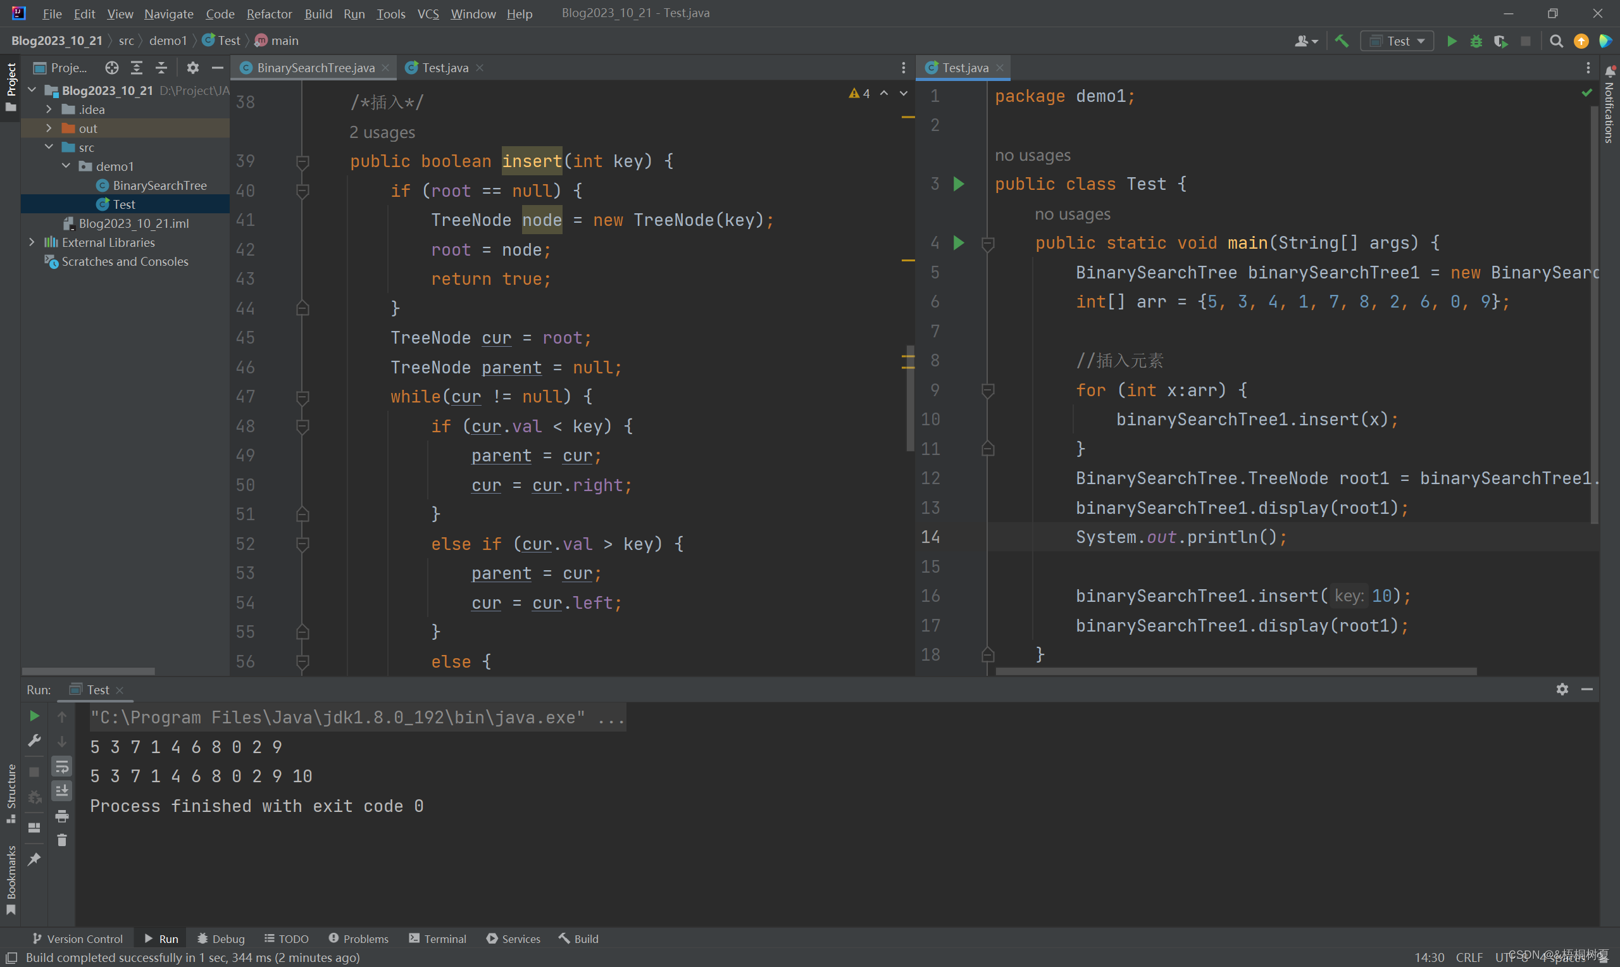
Task: Build project with the hammer icon
Action: (1342, 41)
